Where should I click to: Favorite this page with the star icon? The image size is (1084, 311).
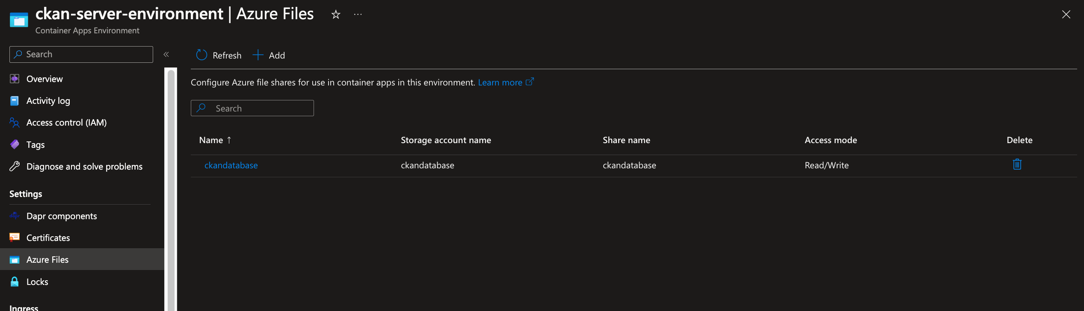(336, 15)
